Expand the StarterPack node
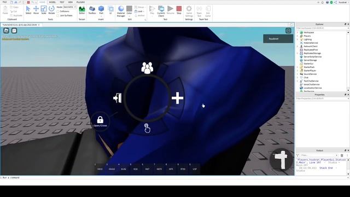Screen dimensions: 350x197 tap(297, 67)
